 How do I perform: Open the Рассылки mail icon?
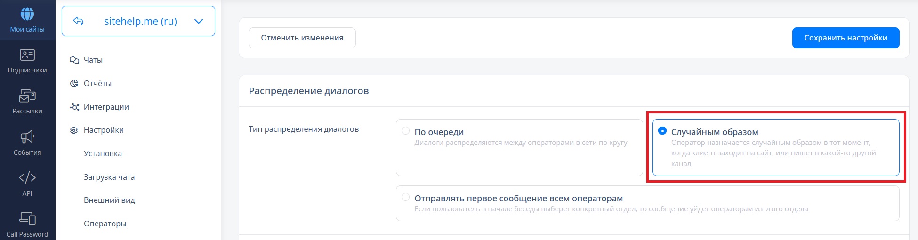click(x=27, y=96)
